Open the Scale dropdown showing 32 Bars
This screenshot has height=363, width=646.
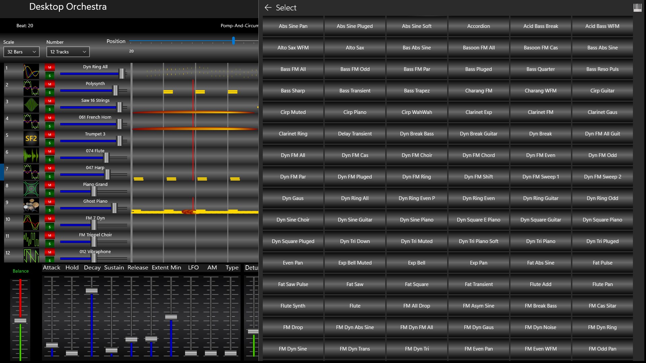coord(21,52)
